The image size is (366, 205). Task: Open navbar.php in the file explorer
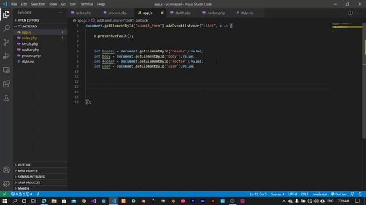[30, 50]
